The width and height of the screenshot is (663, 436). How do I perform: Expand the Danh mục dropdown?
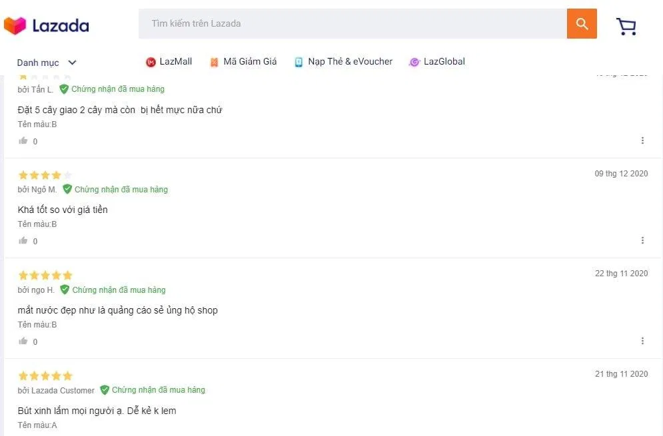point(38,63)
